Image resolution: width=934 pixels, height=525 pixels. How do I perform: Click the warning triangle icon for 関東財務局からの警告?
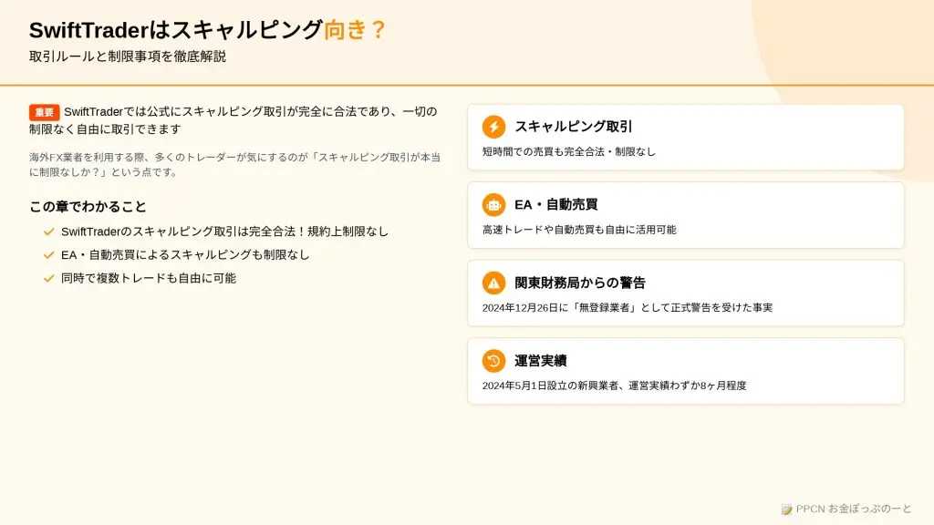(x=493, y=283)
